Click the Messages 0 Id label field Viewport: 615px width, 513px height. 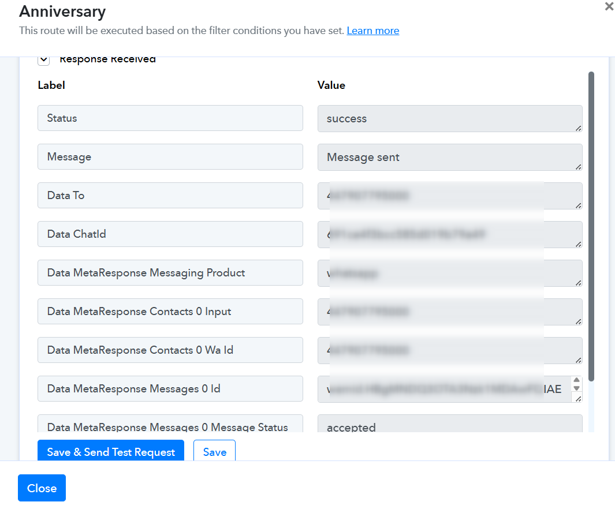(x=170, y=389)
